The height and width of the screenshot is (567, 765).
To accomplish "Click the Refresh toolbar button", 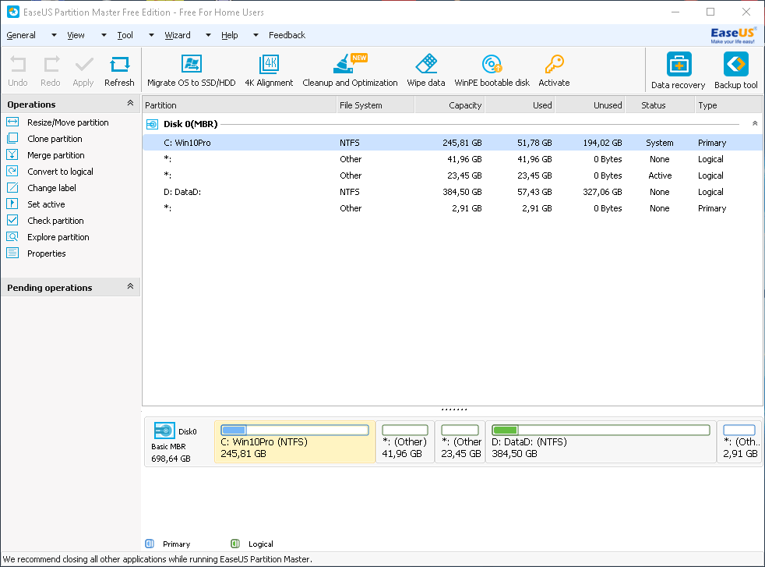I will 119,71.
